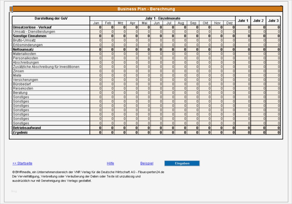Click the Feb column header

108,23
